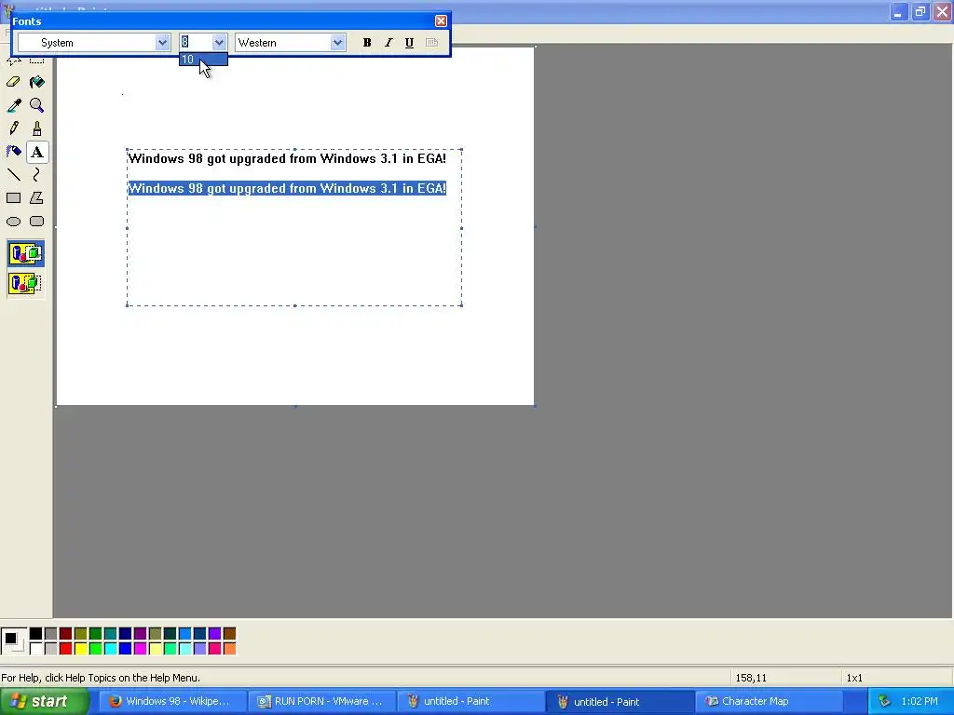
Task: Select the Polygon tool
Action: click(36, 197)
